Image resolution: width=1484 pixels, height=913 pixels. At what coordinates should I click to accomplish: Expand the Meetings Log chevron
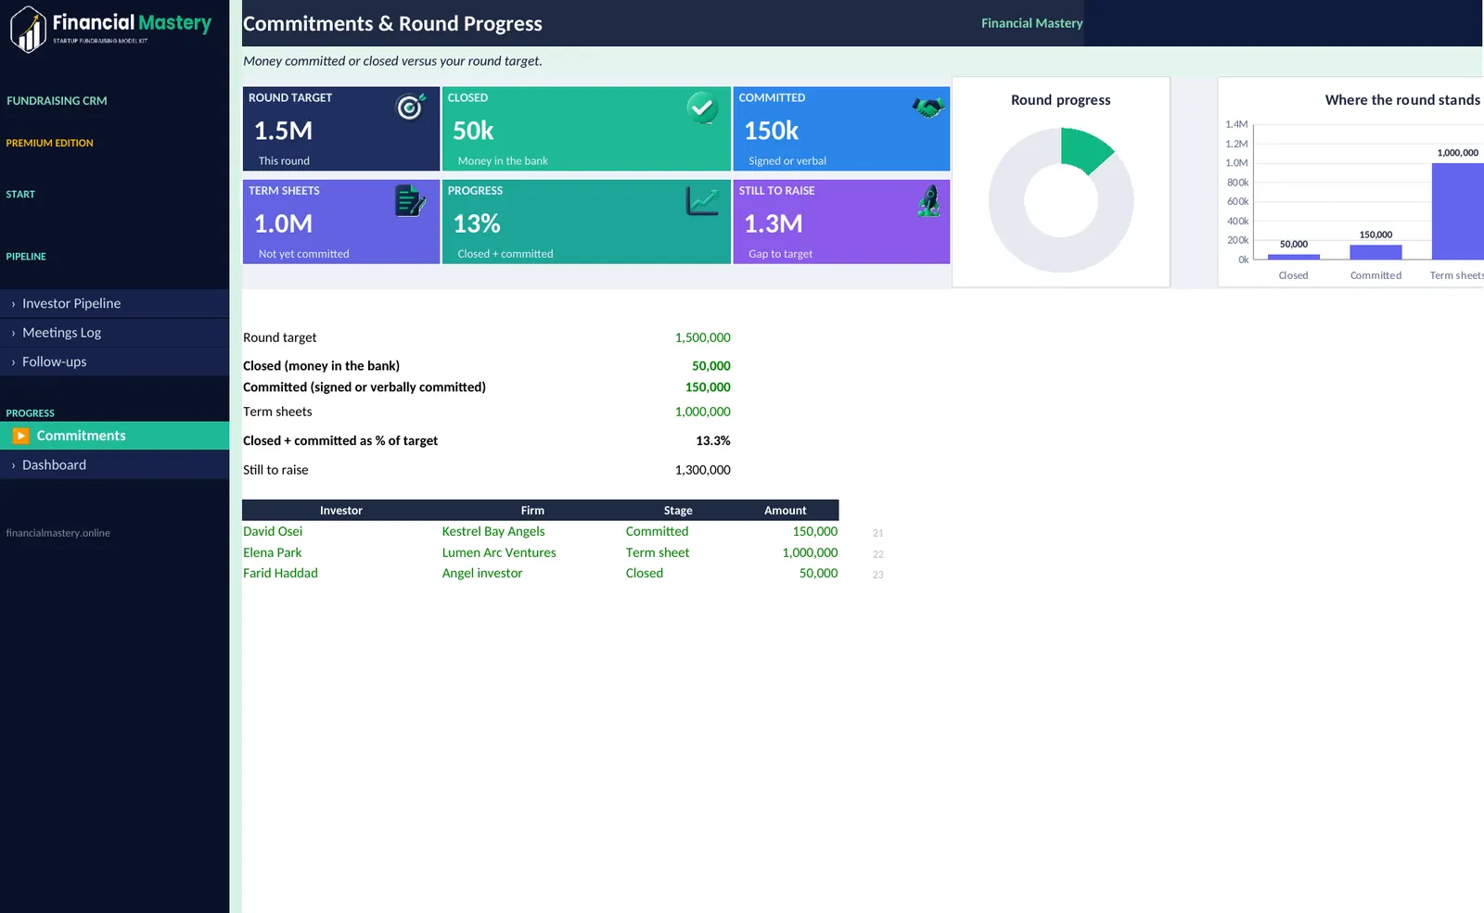(x=13, y=333)
